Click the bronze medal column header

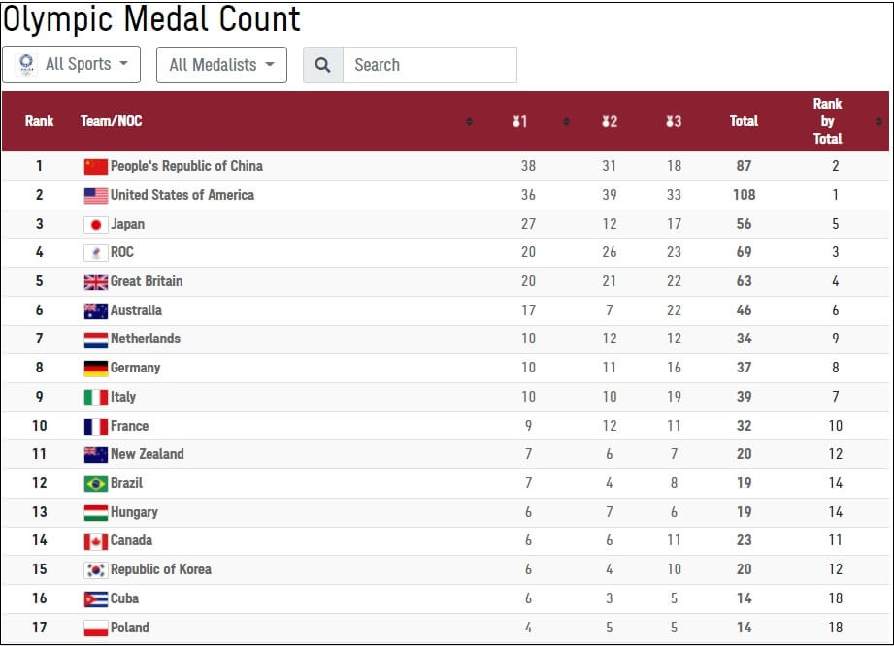click(674, 121)
